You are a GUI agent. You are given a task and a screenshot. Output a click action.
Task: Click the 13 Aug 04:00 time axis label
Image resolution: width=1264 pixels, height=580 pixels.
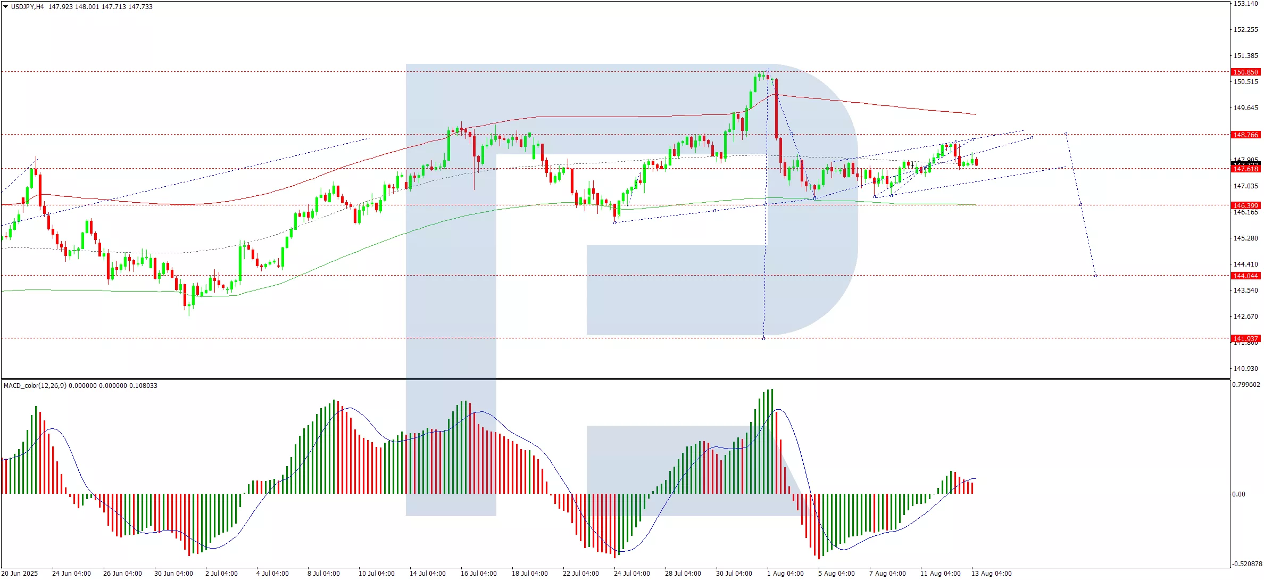[x=991, y=574]
